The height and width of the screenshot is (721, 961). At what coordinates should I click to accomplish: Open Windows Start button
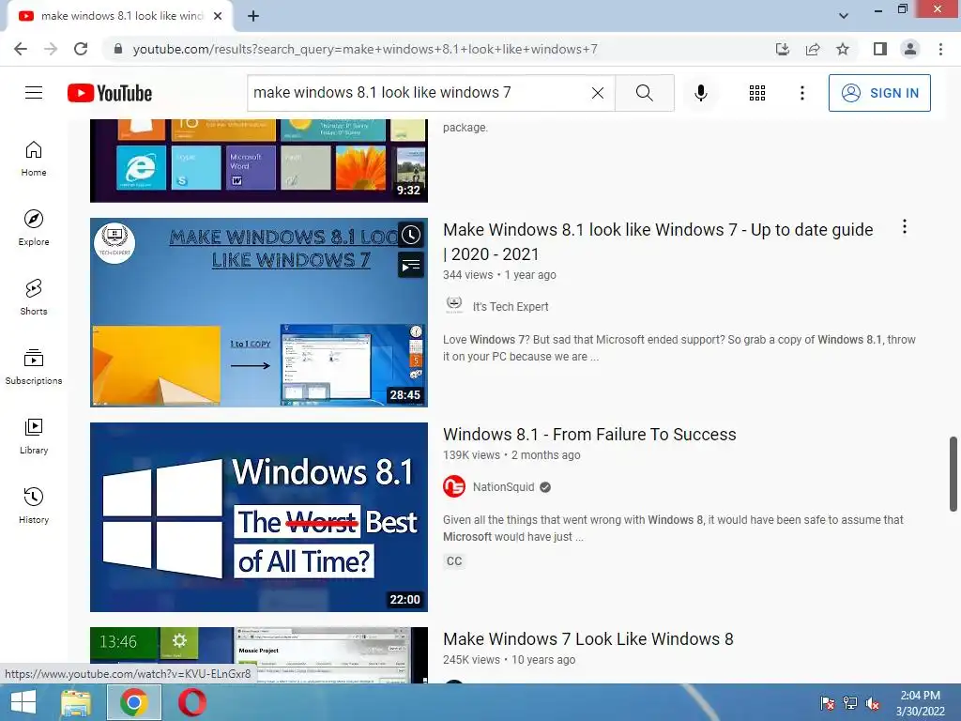coord(23,702)
